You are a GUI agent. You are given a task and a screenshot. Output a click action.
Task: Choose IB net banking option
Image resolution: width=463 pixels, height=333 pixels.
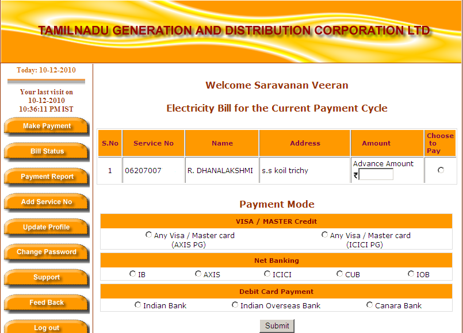pyautogui.click(x=132, y=274)
